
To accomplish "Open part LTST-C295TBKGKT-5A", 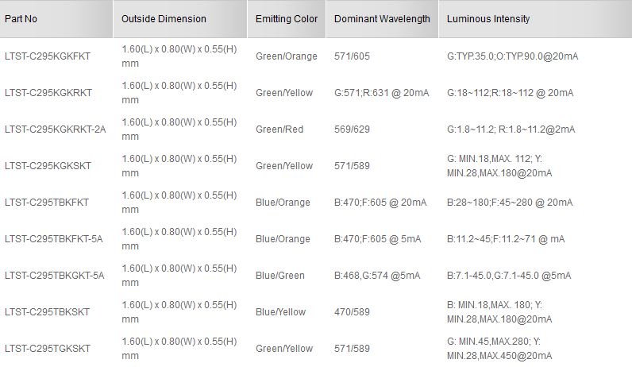I will [55, 276].
